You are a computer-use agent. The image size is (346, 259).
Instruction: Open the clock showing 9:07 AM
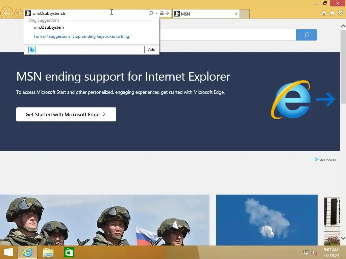331,253
